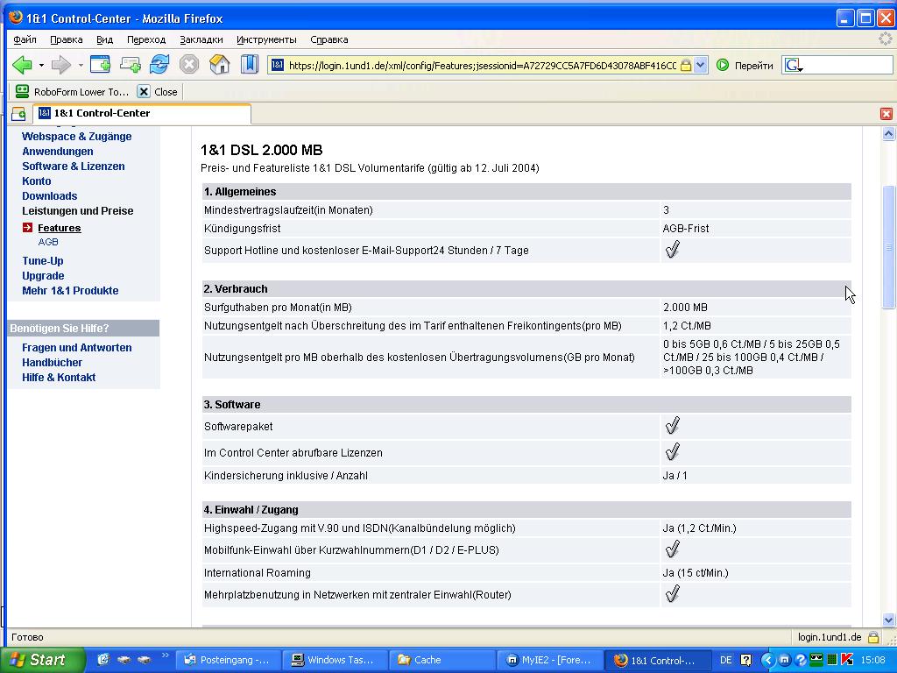
Task: Select the 1&1 Control-Center tab
Action: tap(142, 113)
